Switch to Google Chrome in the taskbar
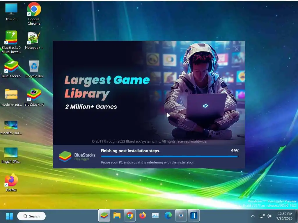Viewport: 298px width, 223px height. 130,216
